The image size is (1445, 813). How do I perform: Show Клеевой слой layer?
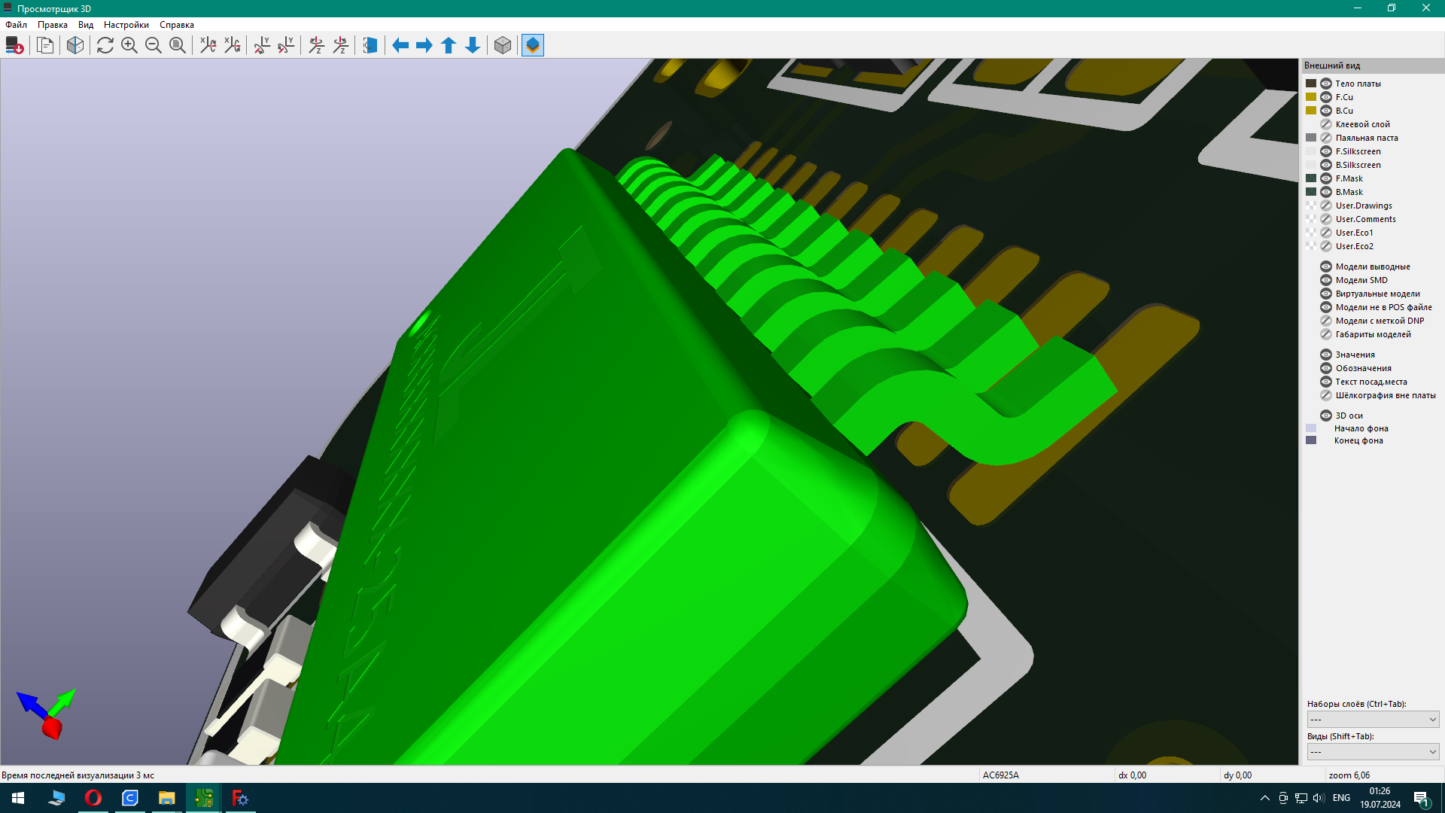pos(1326,124)
